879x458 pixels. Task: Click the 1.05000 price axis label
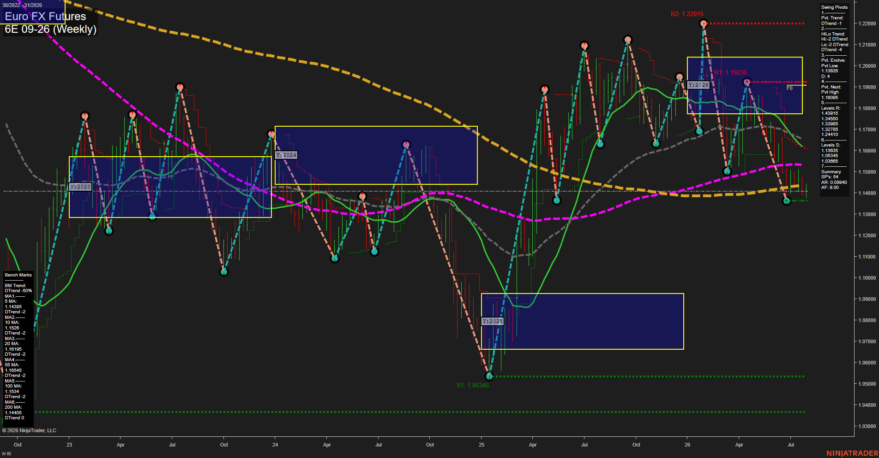click(x=867, y=384)
